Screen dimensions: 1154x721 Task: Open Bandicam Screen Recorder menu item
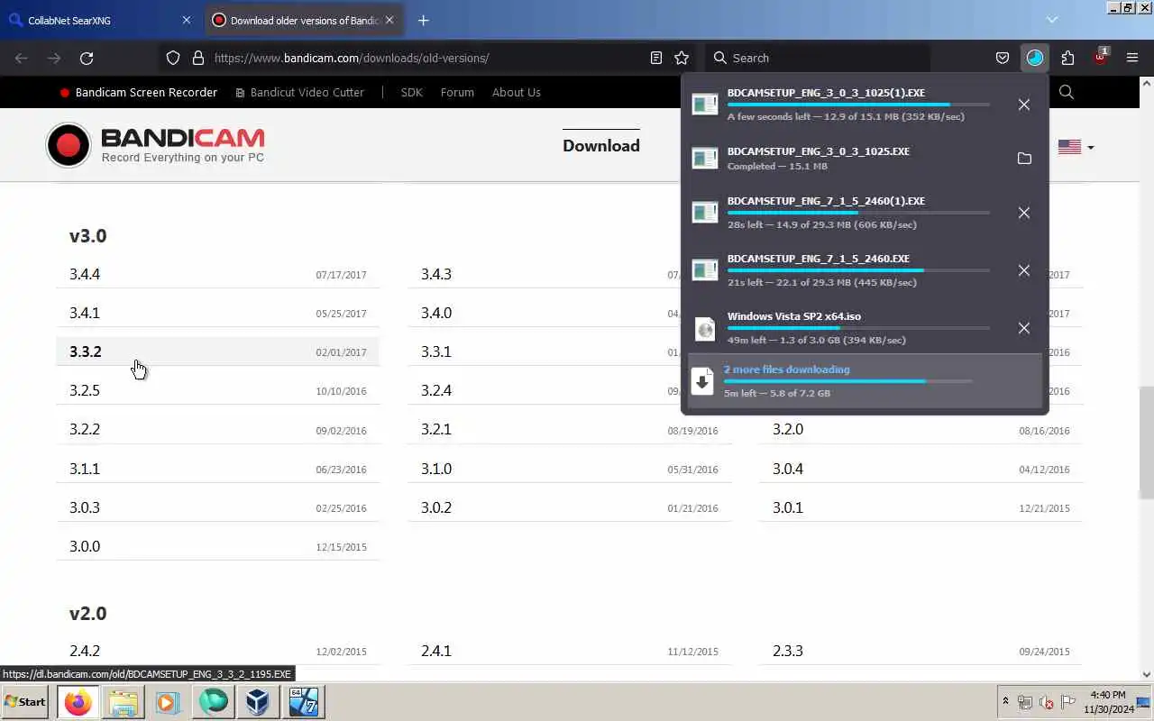138,92
